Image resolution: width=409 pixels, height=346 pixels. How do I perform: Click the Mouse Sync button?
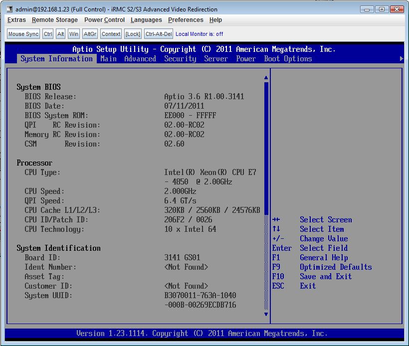(x=23, y=34)
